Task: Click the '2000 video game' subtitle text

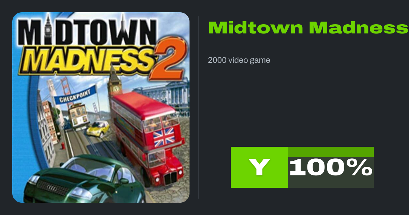Action: 239,60
